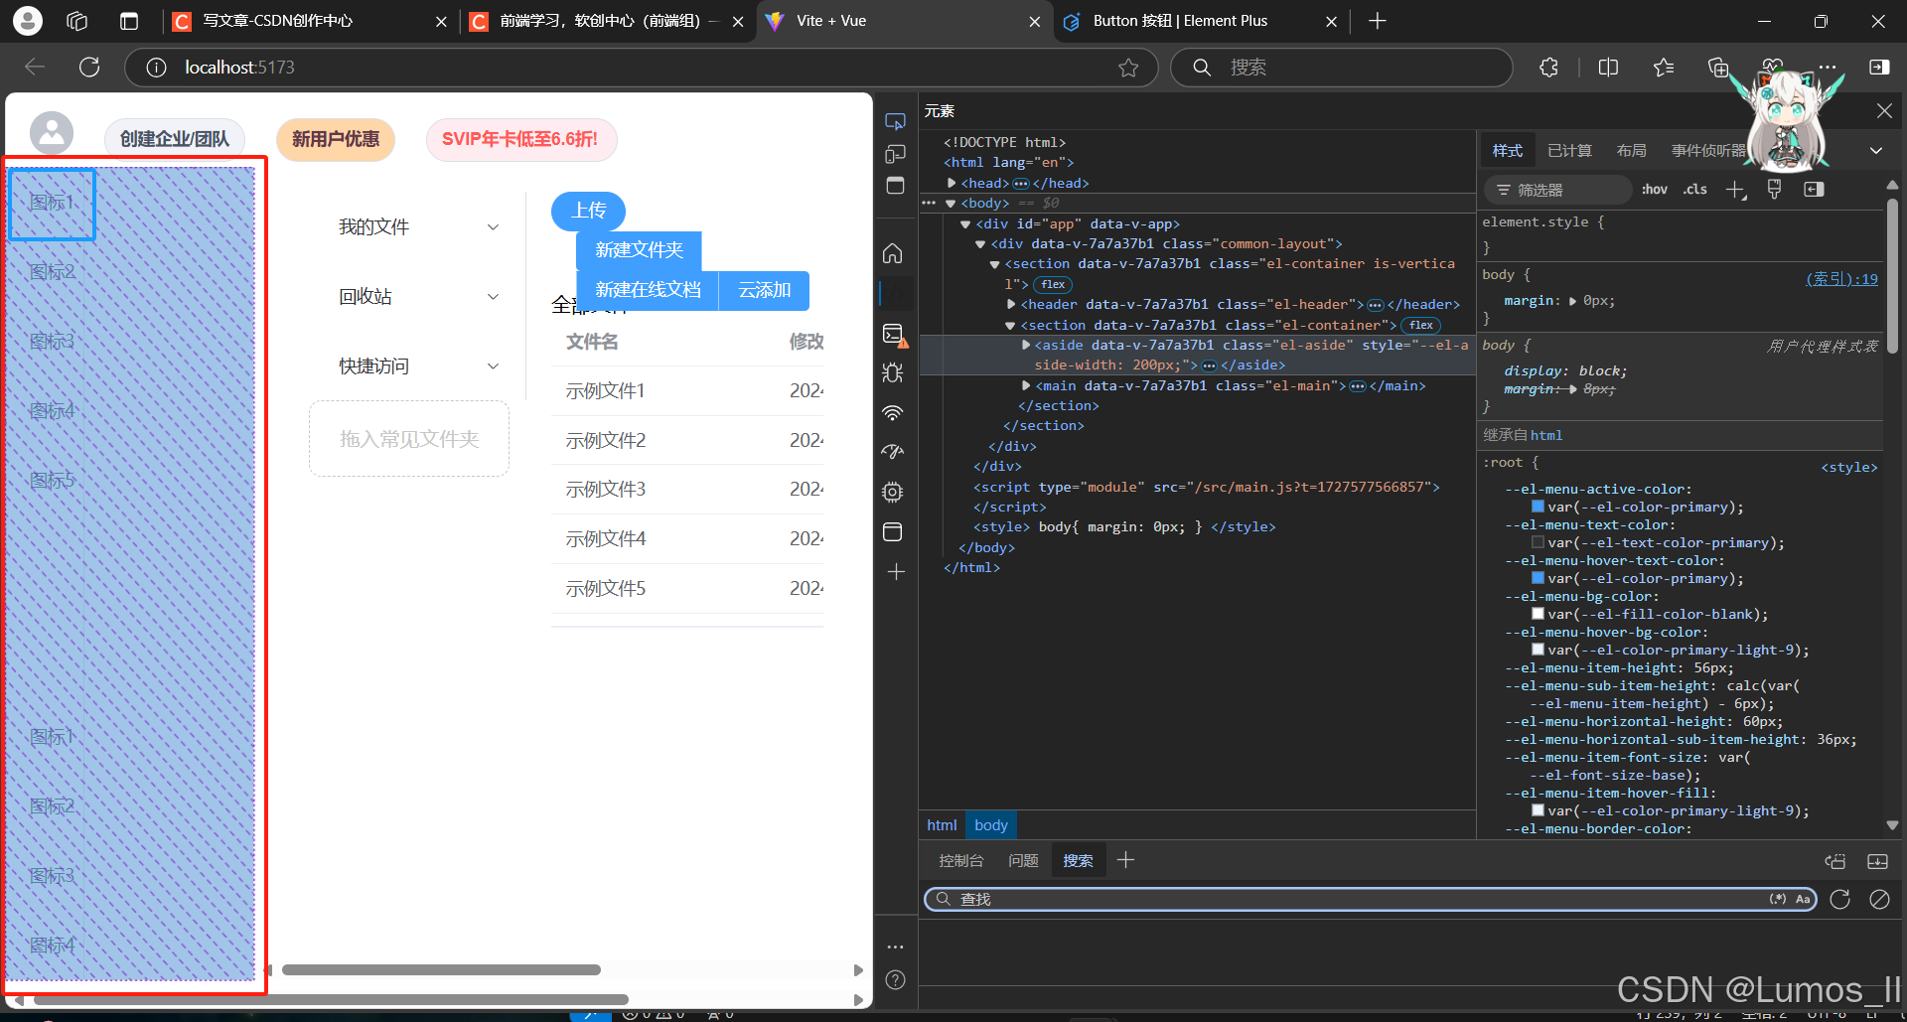Open browser collections icon

[x=1718, y=67]
